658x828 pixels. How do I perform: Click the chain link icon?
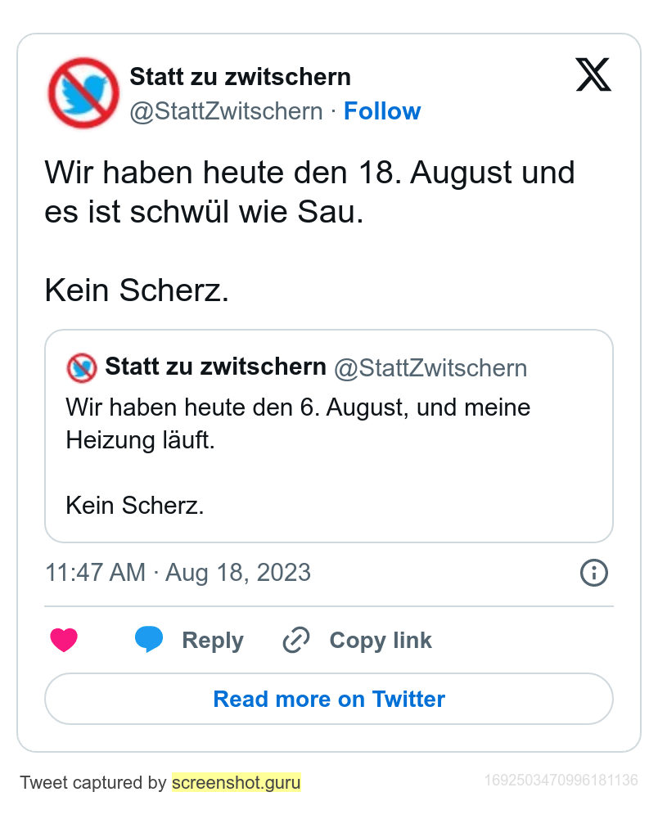pyautogui.click(x=295, y=640)
